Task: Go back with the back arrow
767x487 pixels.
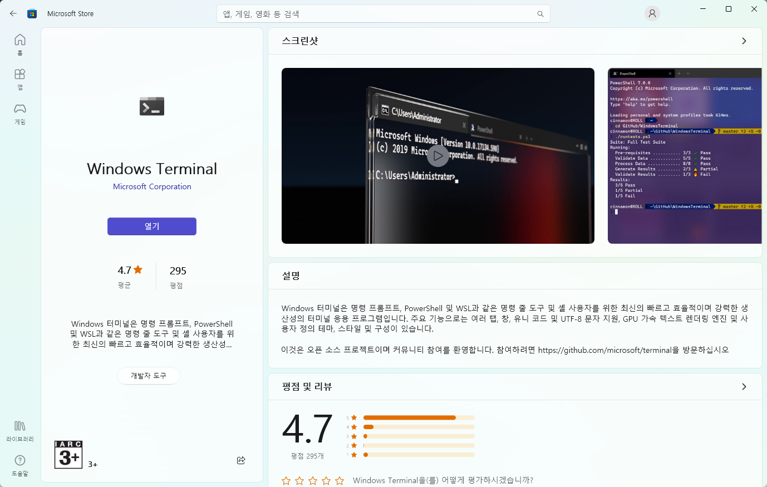Action: point(13,13)
